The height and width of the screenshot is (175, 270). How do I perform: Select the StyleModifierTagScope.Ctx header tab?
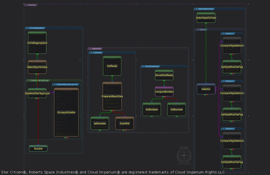(x=66, y=85)
